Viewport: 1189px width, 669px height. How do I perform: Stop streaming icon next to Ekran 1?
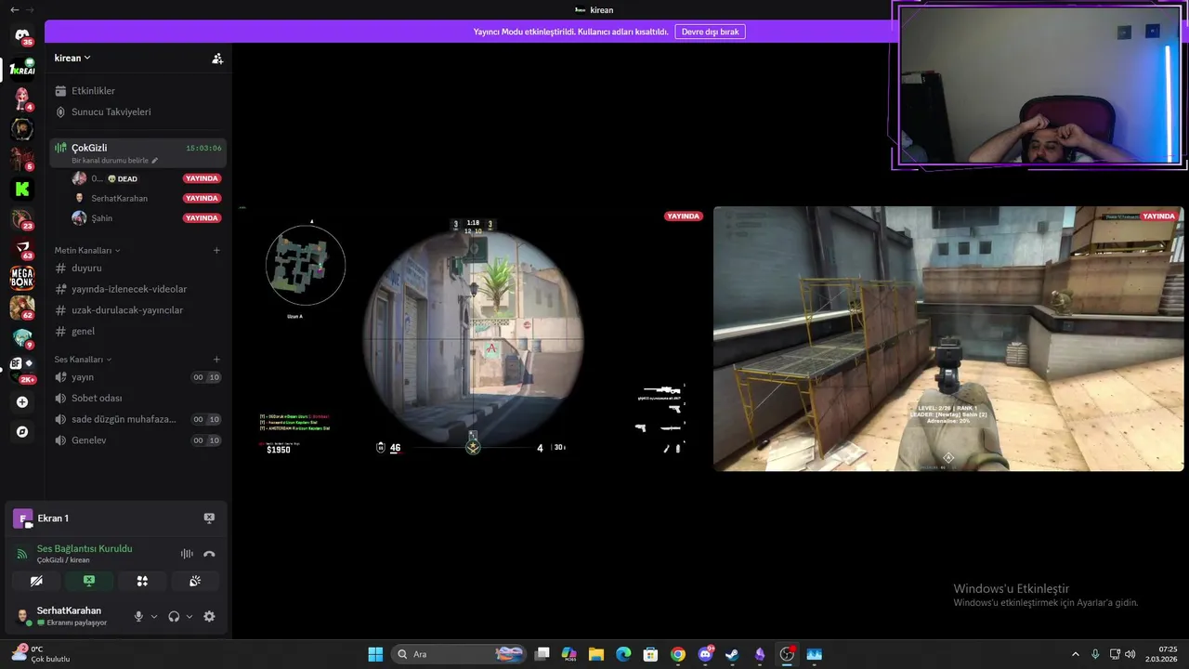click(x=209, y=518)
